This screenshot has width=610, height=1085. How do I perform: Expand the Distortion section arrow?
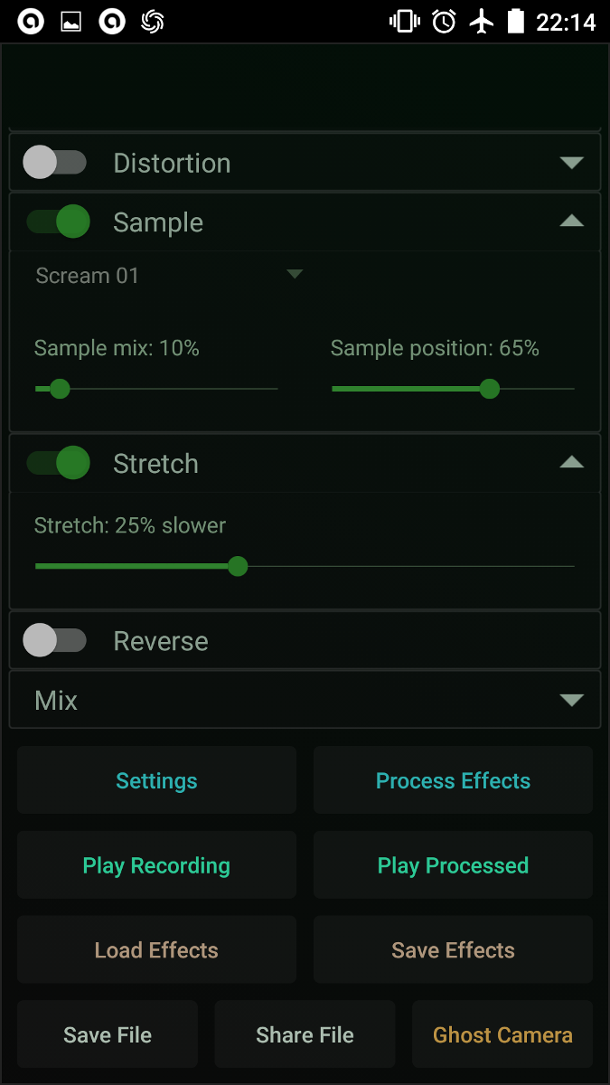[x=571, y=163]
